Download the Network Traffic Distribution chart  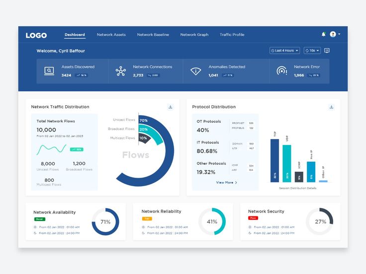[x=171, y=107]
